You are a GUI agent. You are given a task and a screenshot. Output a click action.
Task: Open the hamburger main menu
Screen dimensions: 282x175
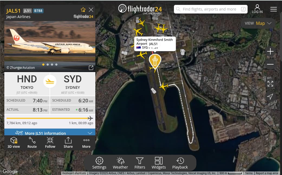point(274,9)
